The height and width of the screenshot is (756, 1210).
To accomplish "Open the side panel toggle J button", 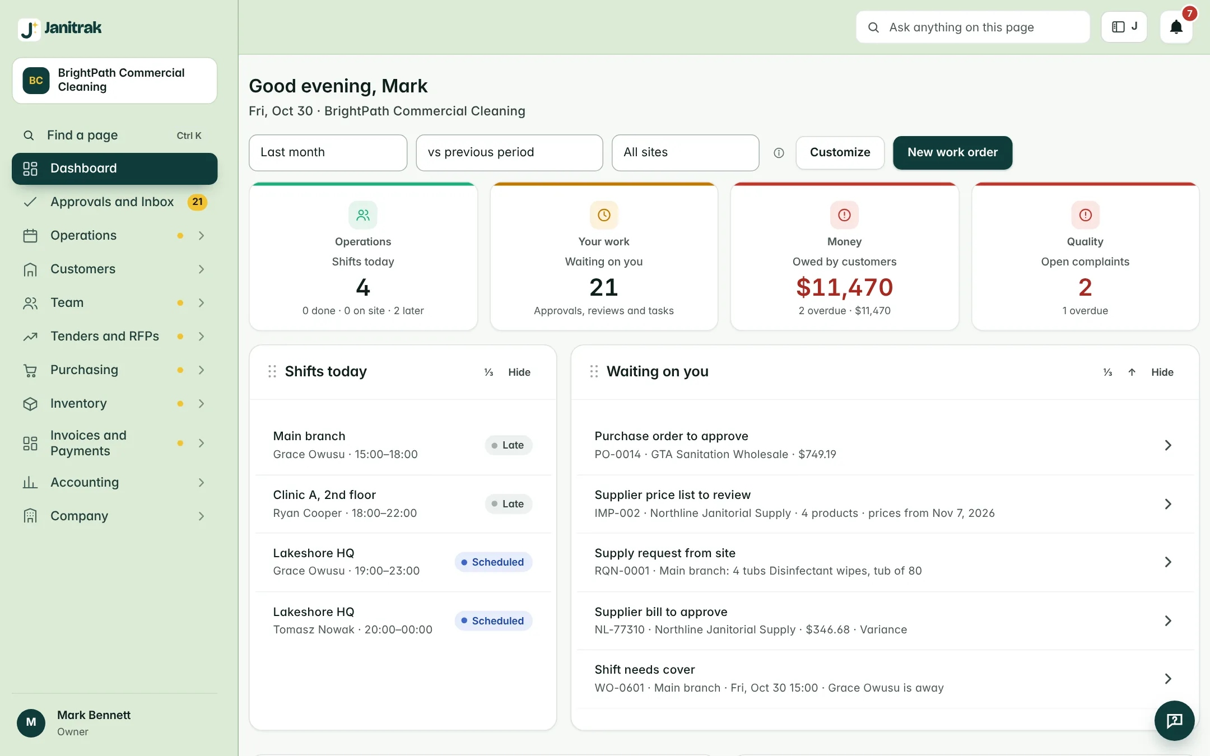I will pos(1124,27).
